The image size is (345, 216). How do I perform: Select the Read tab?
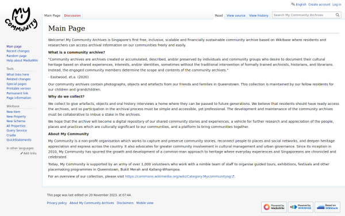(218, 16)
